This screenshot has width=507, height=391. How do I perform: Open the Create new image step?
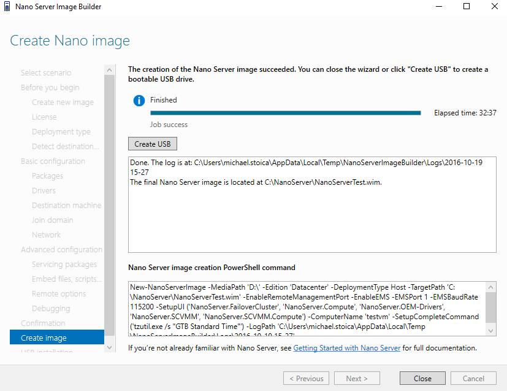click(63, 103)
